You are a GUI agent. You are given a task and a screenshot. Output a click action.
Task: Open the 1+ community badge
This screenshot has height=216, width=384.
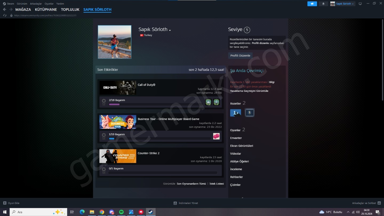[x=235, y=113]
